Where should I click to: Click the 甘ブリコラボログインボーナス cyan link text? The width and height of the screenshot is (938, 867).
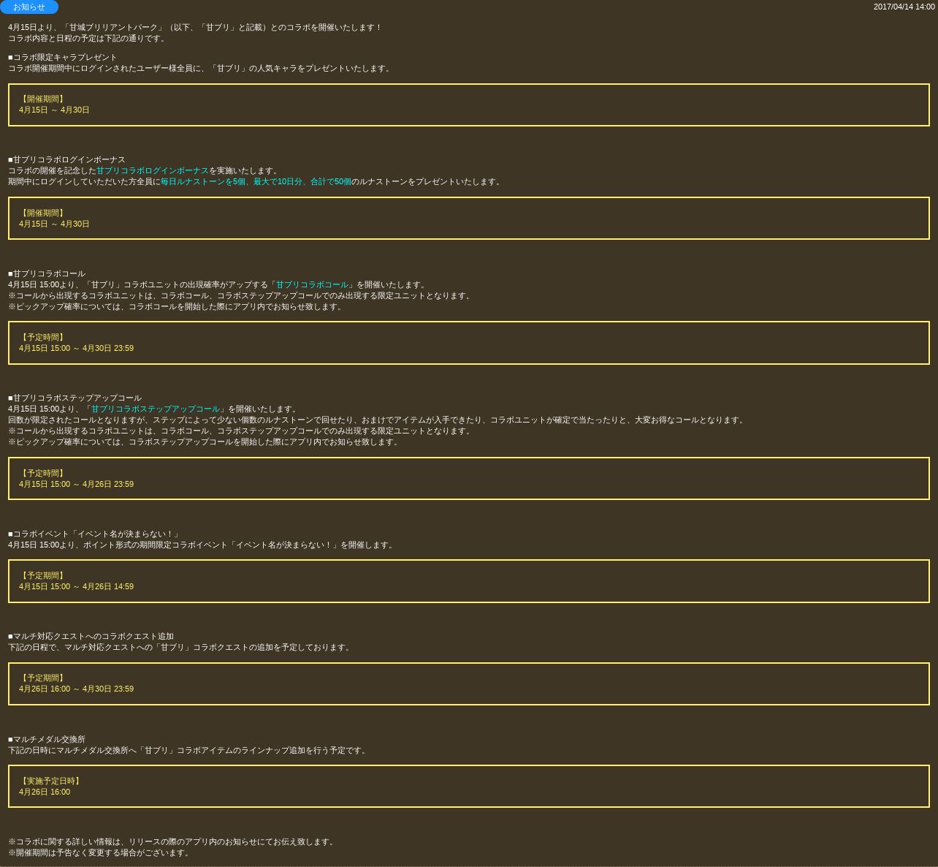coord(153,170)
